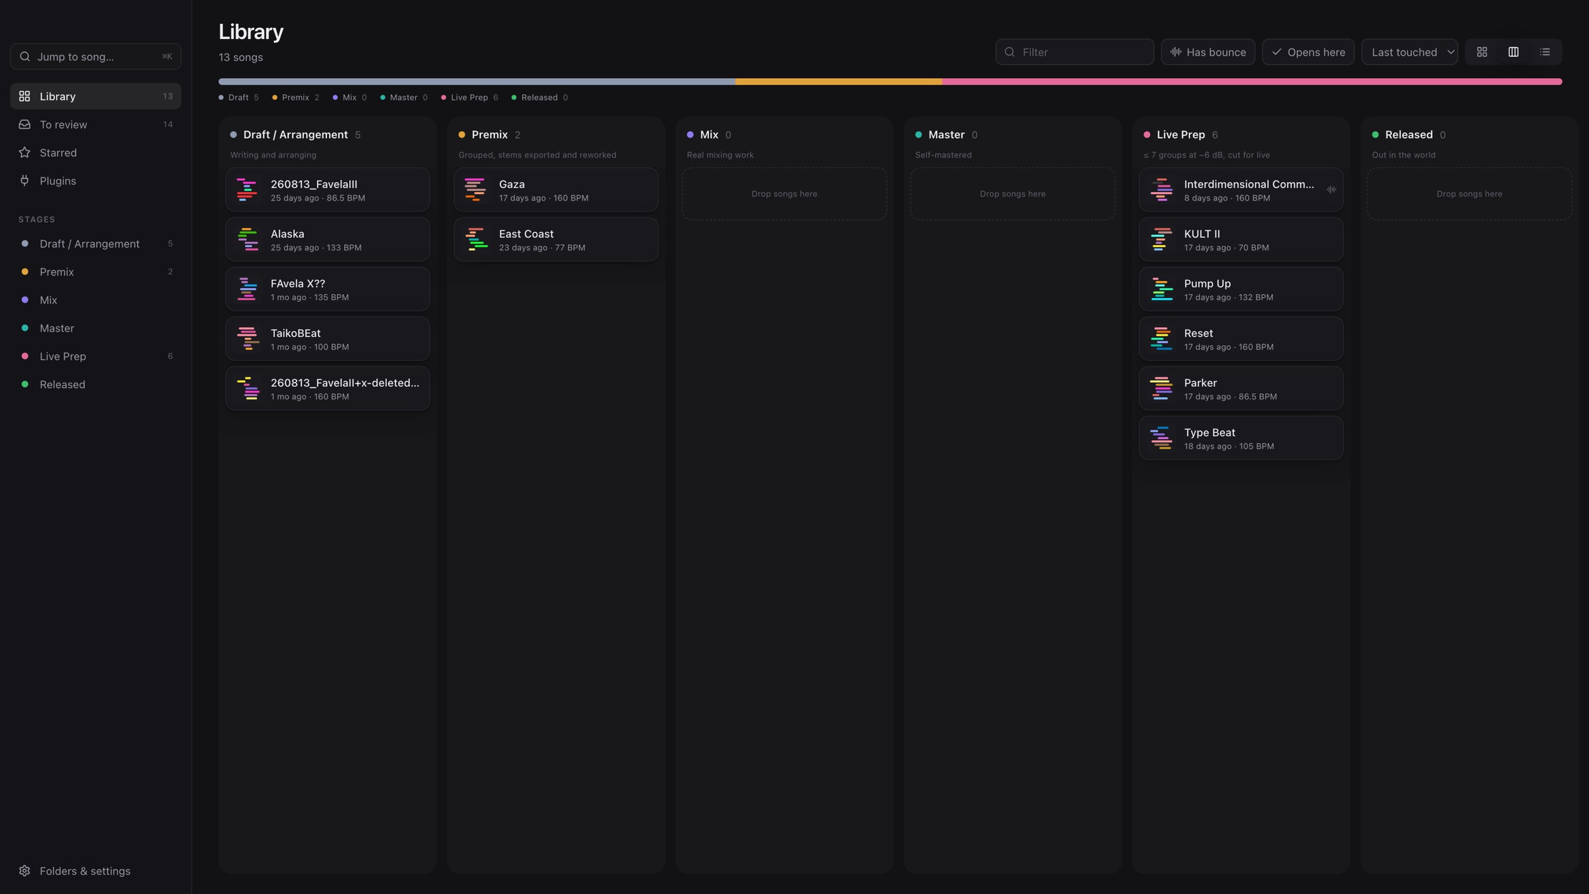Open the 260813_FavelaII+x-deleted song card
The width and height of the screenshot is (1589, 894).
pos(328,388)
